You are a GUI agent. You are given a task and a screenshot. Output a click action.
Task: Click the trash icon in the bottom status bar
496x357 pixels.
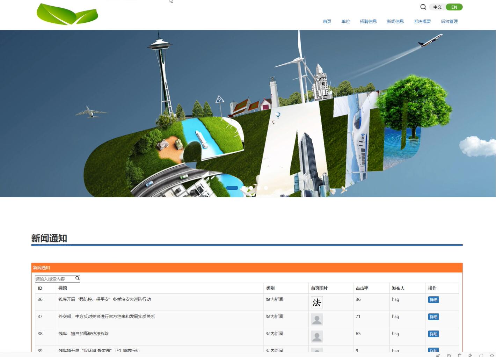tap(460, 355)
